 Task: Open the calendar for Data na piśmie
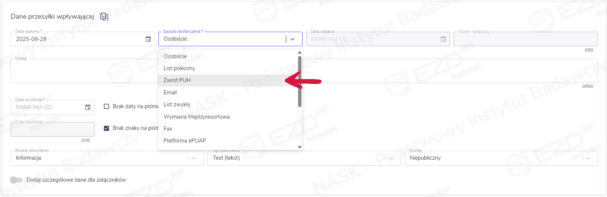[x=88, y=107]
